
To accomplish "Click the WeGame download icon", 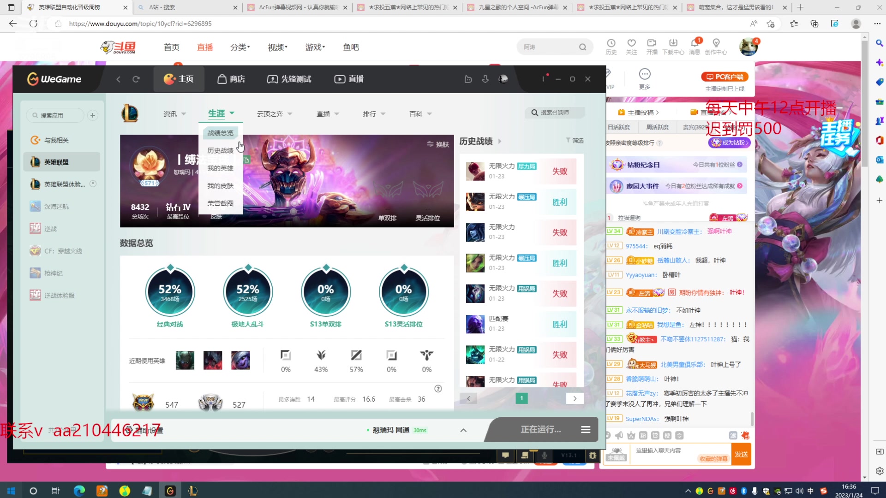I will [x=485, y=79].
